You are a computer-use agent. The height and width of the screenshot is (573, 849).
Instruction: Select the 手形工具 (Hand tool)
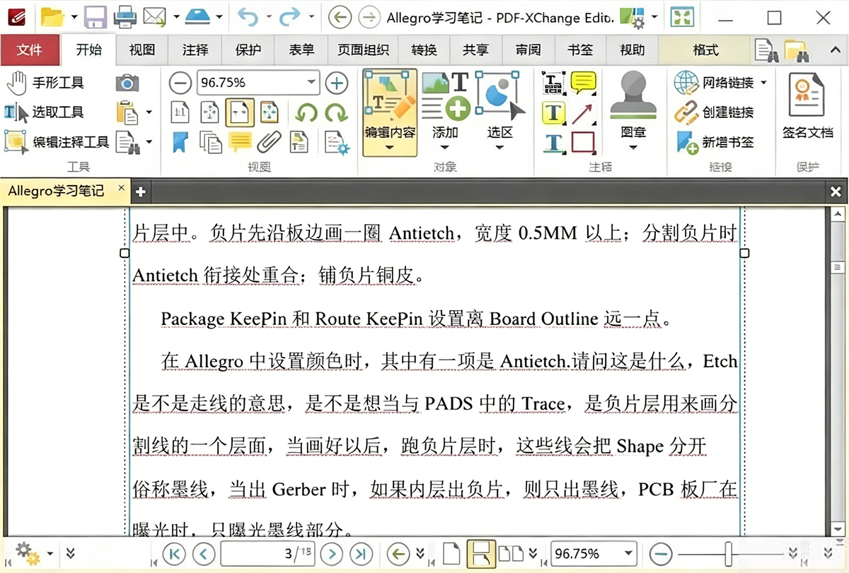[46, 83]
